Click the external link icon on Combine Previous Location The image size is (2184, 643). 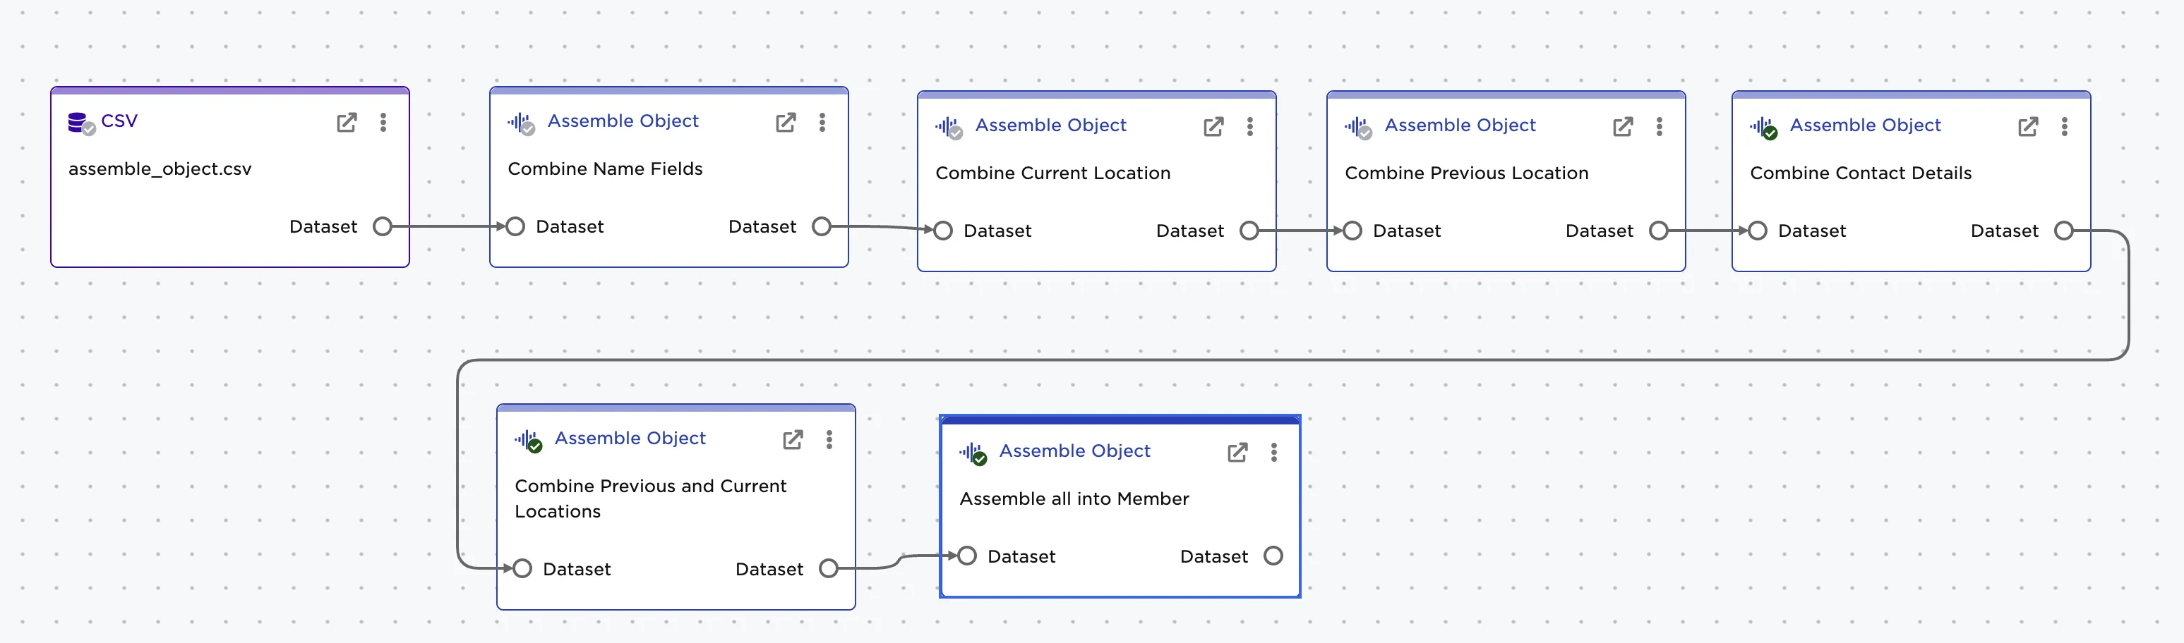coord(1622,126)
